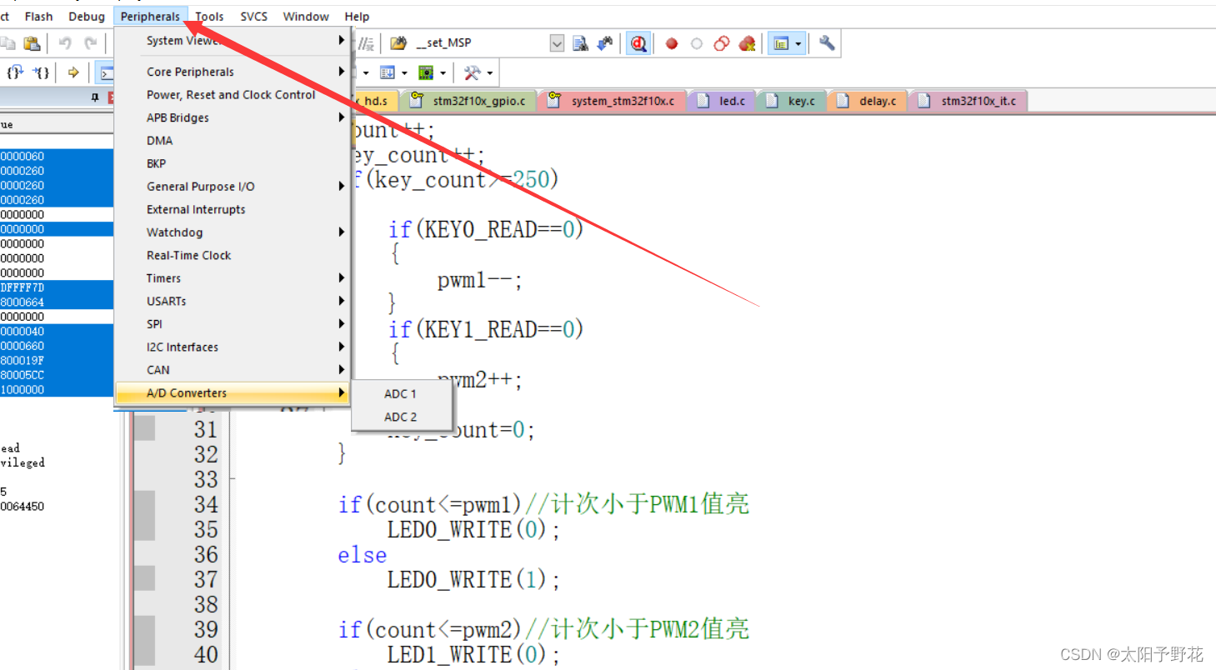Select the BKP menu entry

233,163
